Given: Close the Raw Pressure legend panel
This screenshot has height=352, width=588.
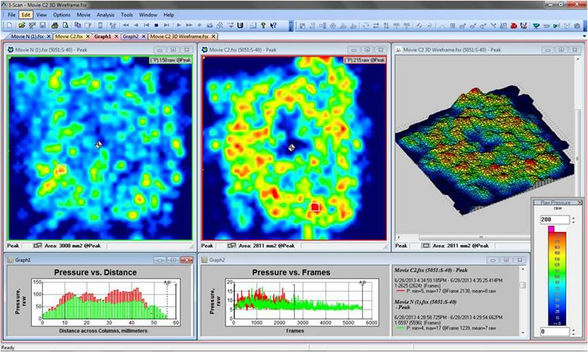Looking at the screenshot, I should tap(579, 203).
